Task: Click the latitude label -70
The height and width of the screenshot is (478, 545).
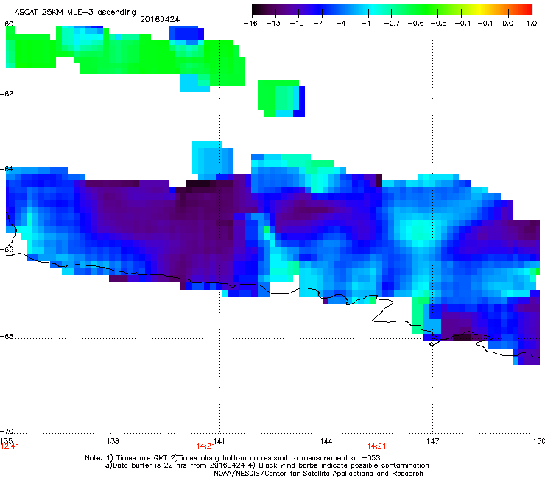Action: (x=7, y=432)
